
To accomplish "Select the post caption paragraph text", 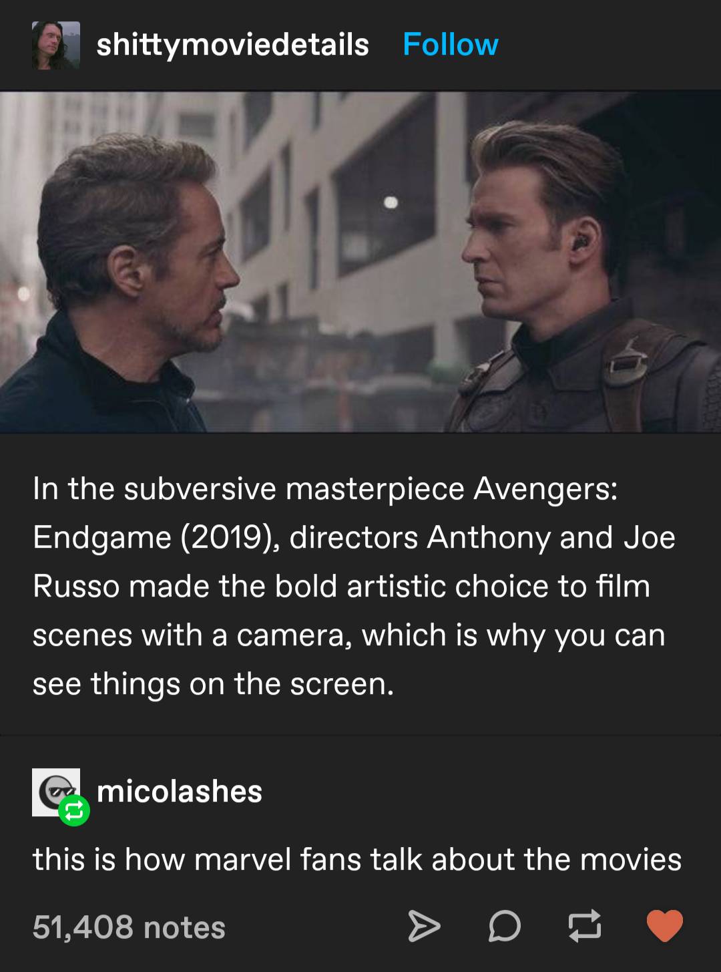I will click(354, 587).
